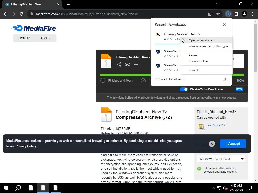
Task: Open the Chrome three-dot menu
Action: point(252,14)
